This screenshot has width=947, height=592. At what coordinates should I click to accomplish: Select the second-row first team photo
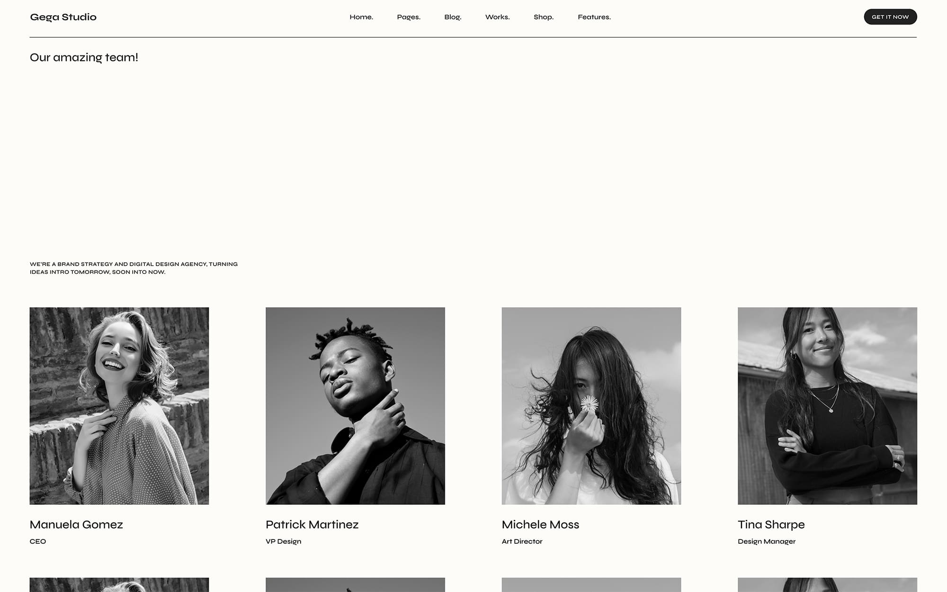click(119, 584)
